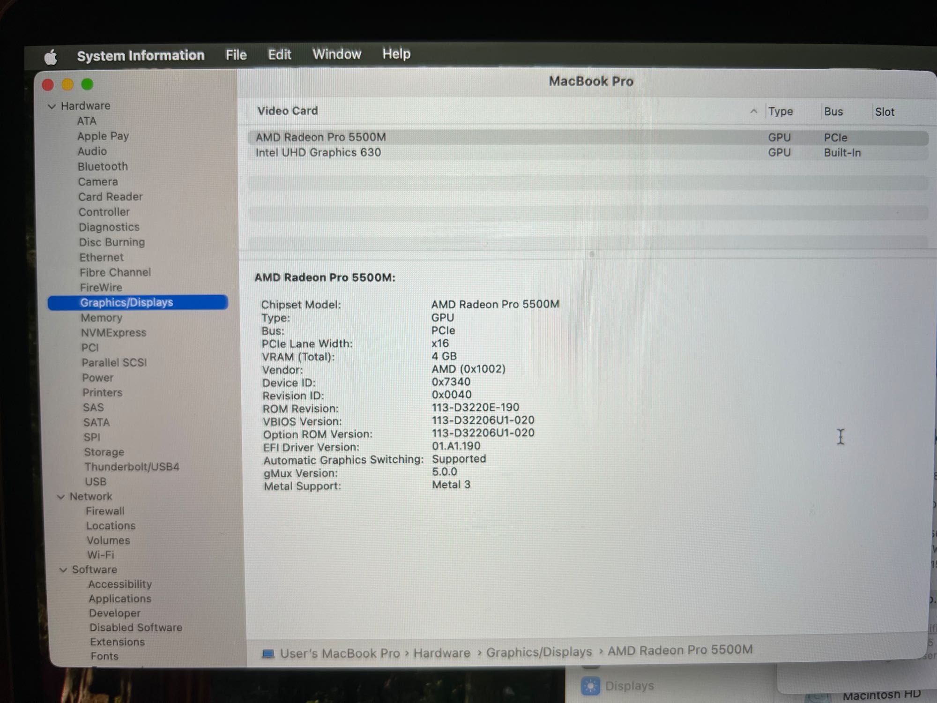Select Printers in the sidebar
Screen dimensions: 937x703
pos(102,393)
